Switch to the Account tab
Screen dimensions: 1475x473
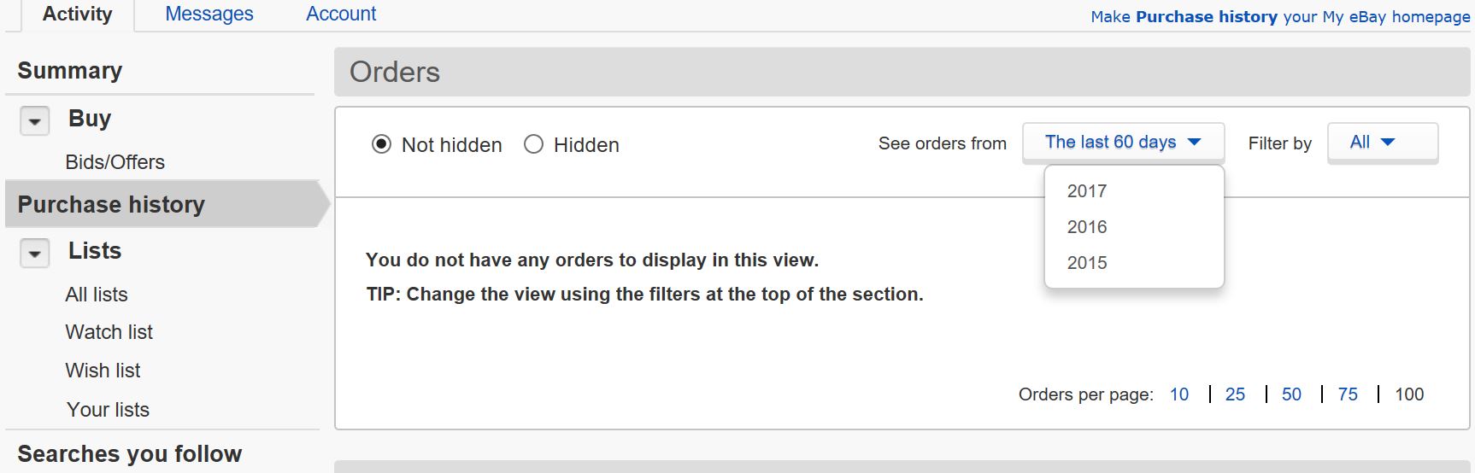click(341, 15)
